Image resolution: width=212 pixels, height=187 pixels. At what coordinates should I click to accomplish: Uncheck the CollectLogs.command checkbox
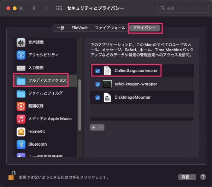point(98,71)
